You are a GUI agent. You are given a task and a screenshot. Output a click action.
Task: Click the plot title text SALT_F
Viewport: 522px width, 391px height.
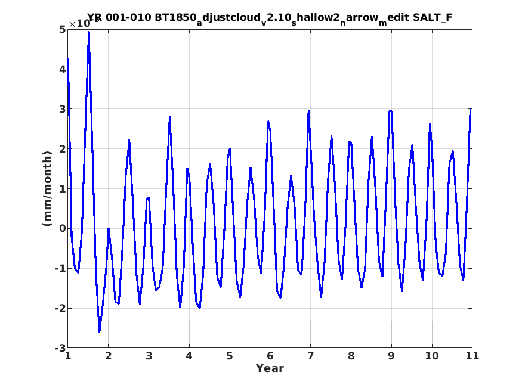pos(433,17)
